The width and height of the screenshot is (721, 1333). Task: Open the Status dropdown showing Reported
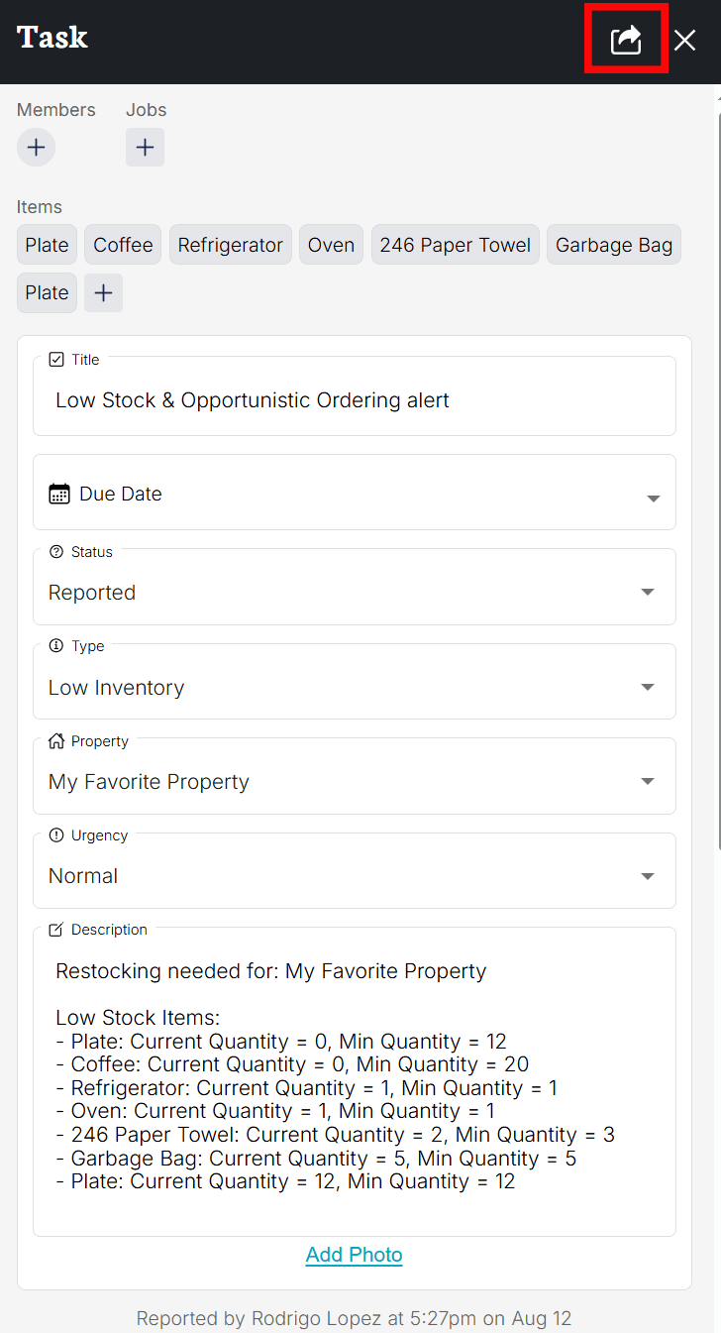click(648, 593)
